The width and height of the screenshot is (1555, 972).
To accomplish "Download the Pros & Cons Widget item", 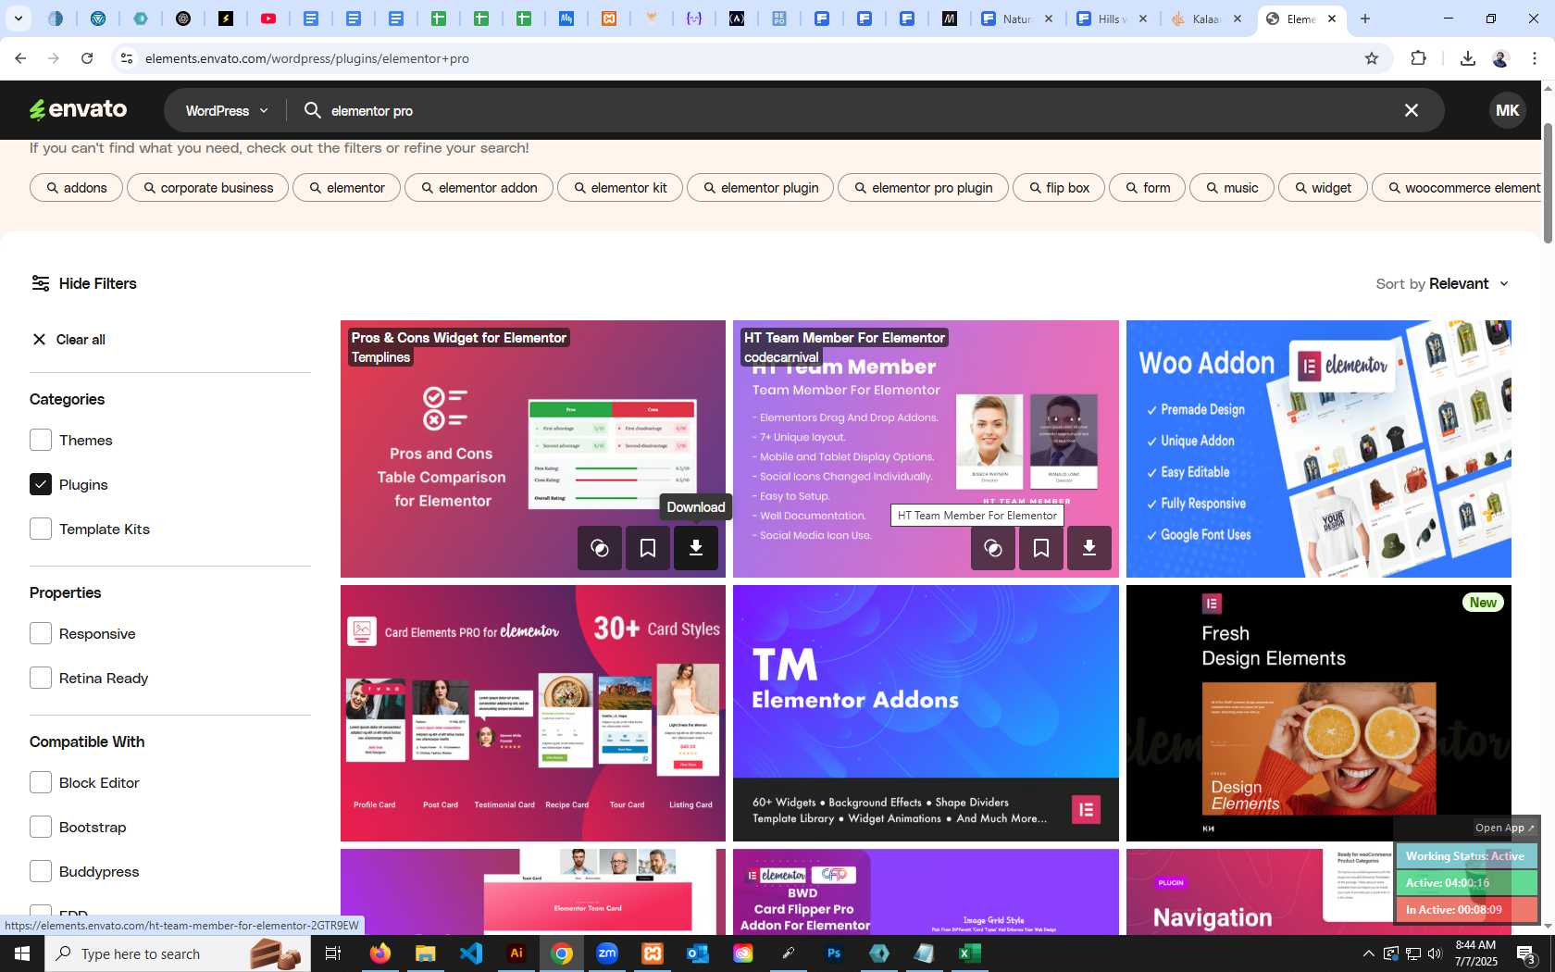I will tap(696, 548).
